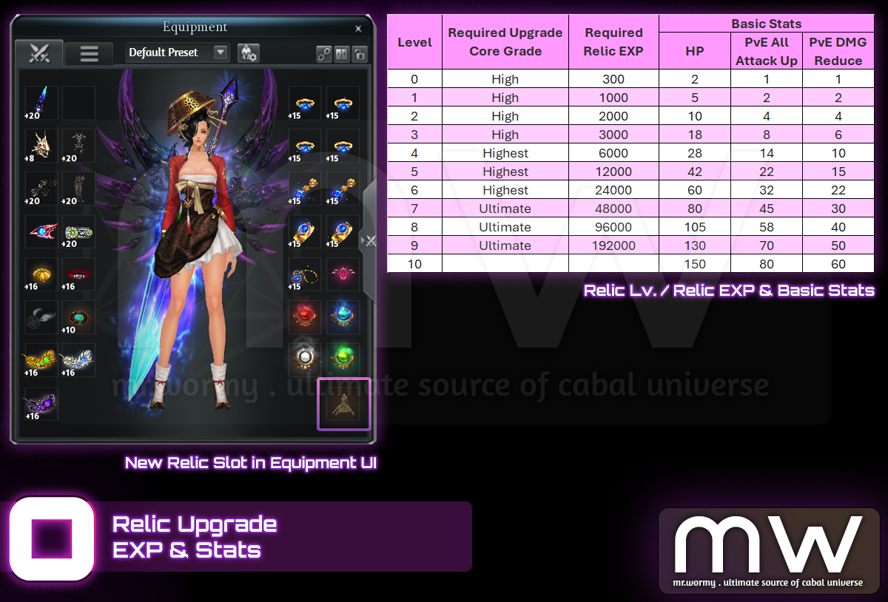Expand the Default Preset dropdown arrow

(220, 53)
